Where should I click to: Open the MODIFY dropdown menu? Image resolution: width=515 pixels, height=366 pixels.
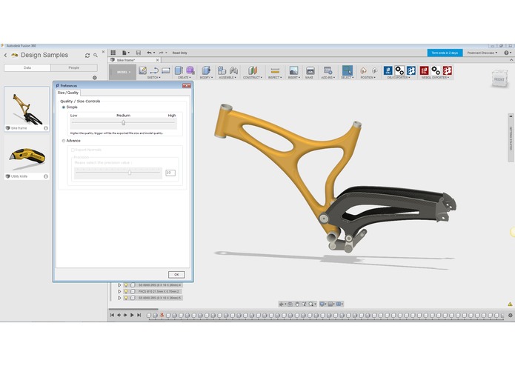click(206, 78)
